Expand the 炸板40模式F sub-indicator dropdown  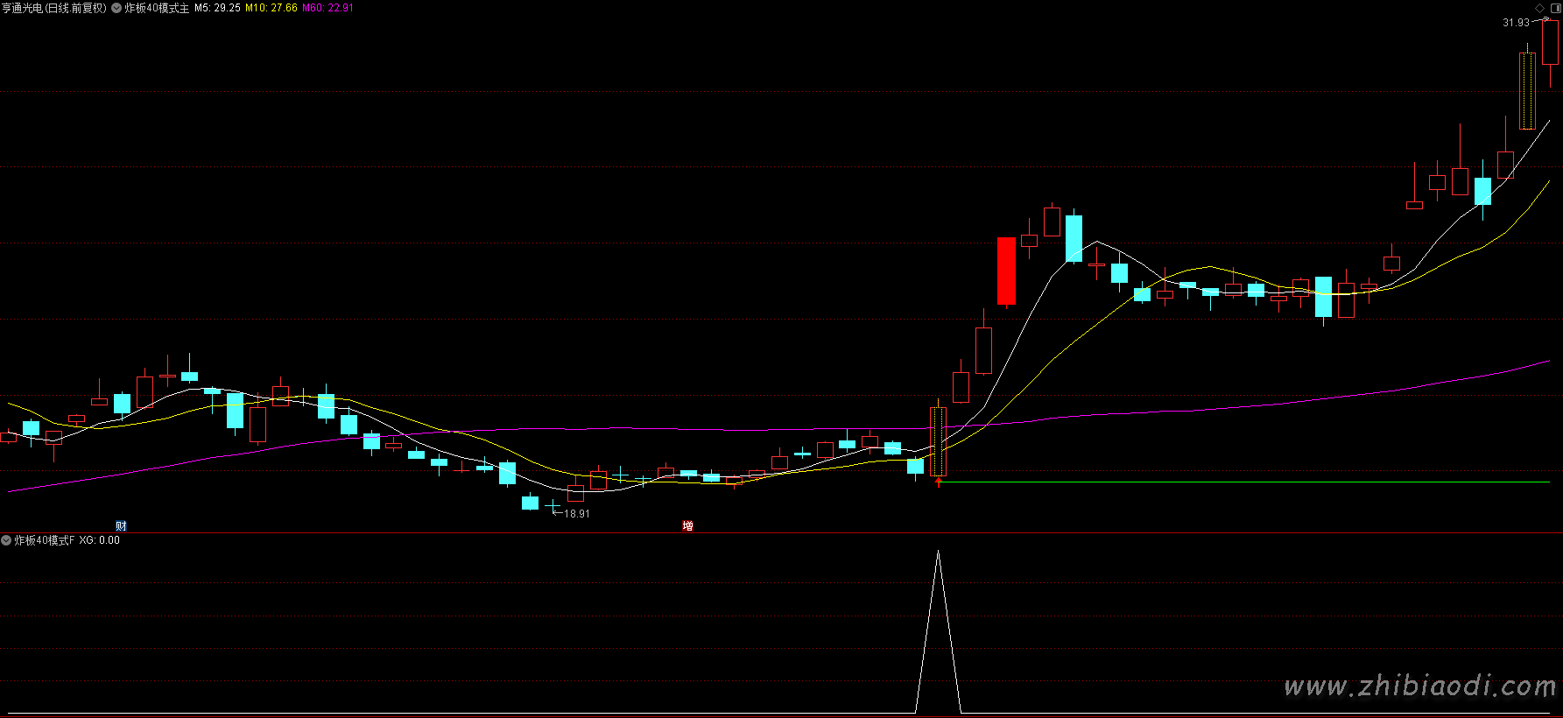tap(6, 540)
